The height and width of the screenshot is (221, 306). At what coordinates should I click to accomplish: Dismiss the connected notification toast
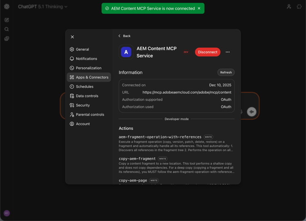[x=199, y=9]
